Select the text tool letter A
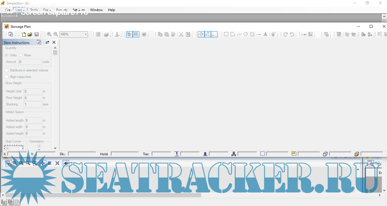Image resolution: width=387 pixels, height=206 pixels. pyautogui.click(x=265, y=34)
